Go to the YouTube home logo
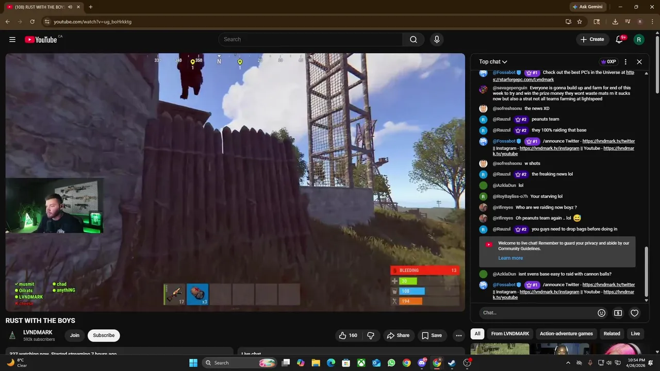Viewport: 660px width, 371px height. 41,40
